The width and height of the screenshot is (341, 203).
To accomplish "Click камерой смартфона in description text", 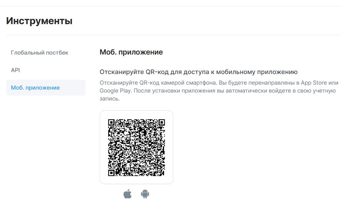I will coord(189,83).
